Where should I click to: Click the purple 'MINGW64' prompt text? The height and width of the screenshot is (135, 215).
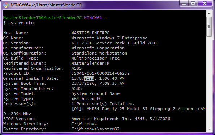click(x=93, y=18)
